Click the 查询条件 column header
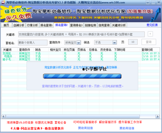The height and width of the screenshot is (133, 162). tap(26, 50)
